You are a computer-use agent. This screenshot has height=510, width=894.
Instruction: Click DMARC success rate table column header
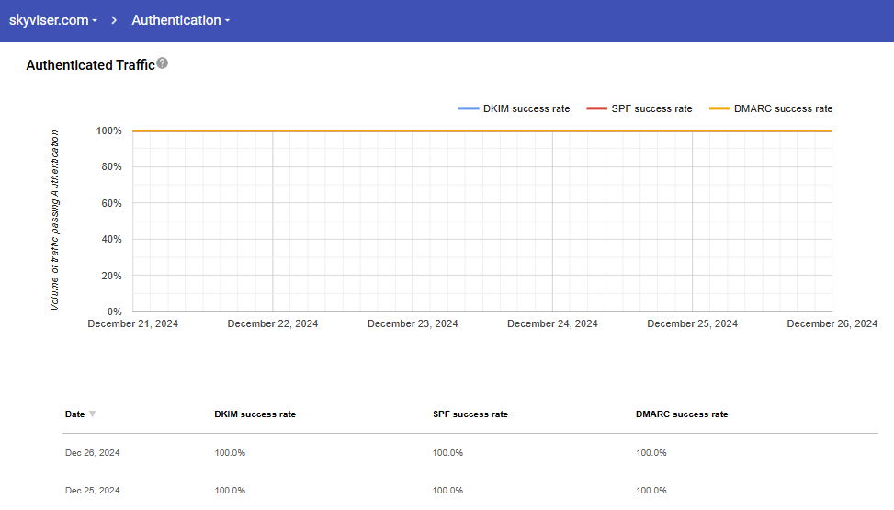point(681,414)
